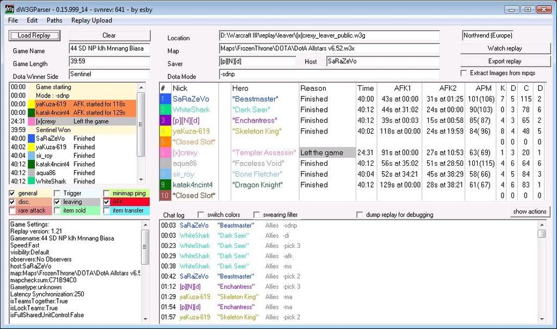
Task: Click the yellow color swatch for yaKuza-619 row 4
Action: click(x=165, y=131)
